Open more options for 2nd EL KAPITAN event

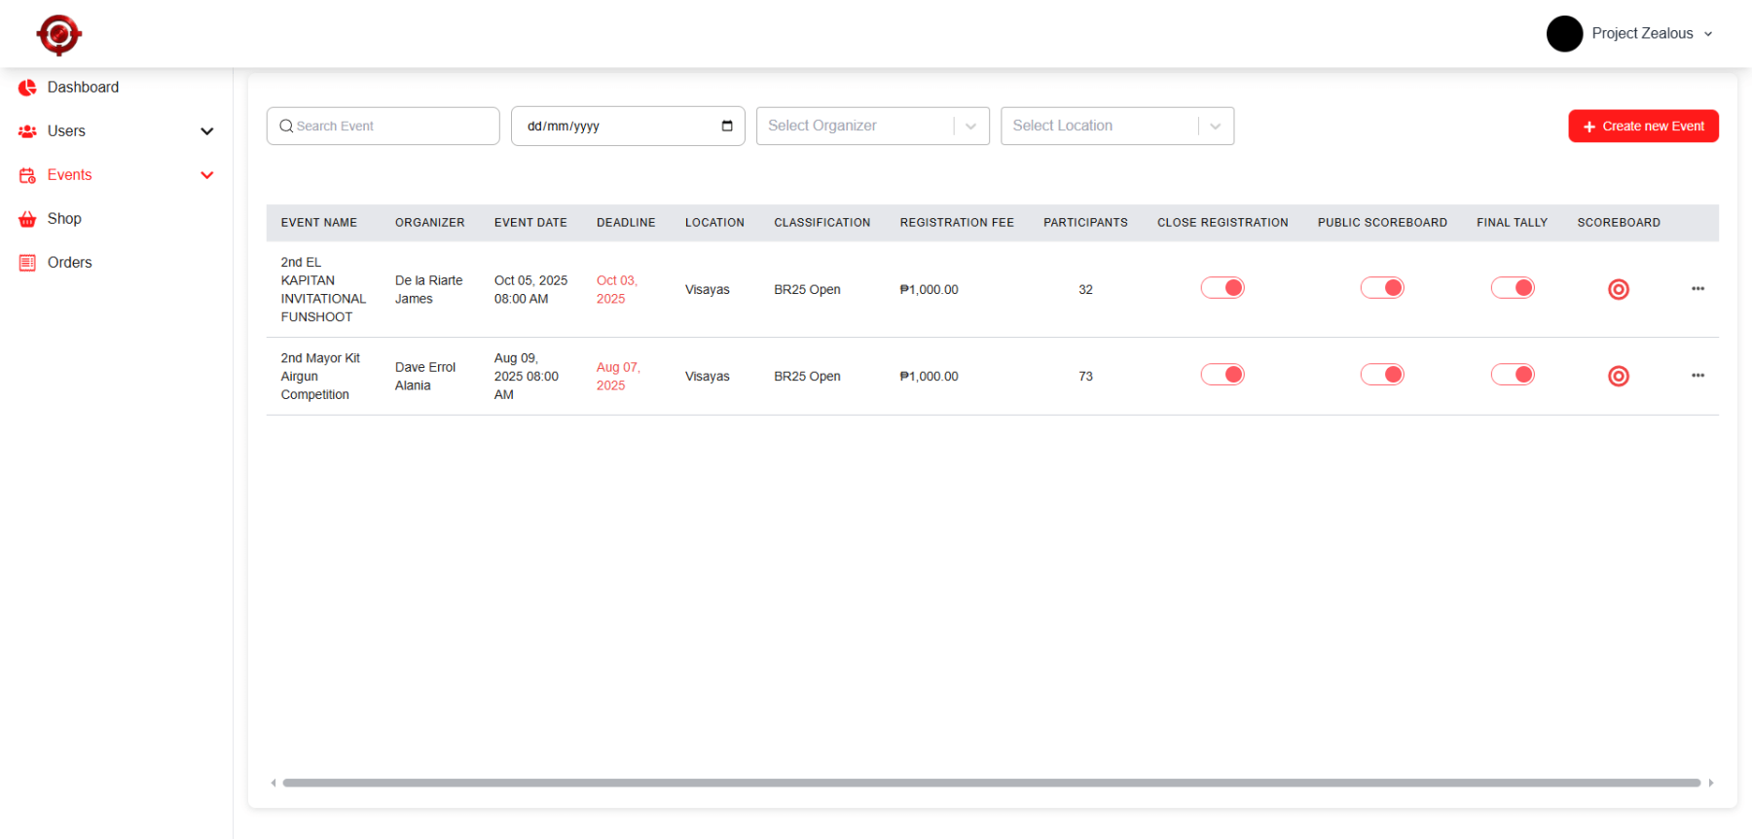point(1697,289)
